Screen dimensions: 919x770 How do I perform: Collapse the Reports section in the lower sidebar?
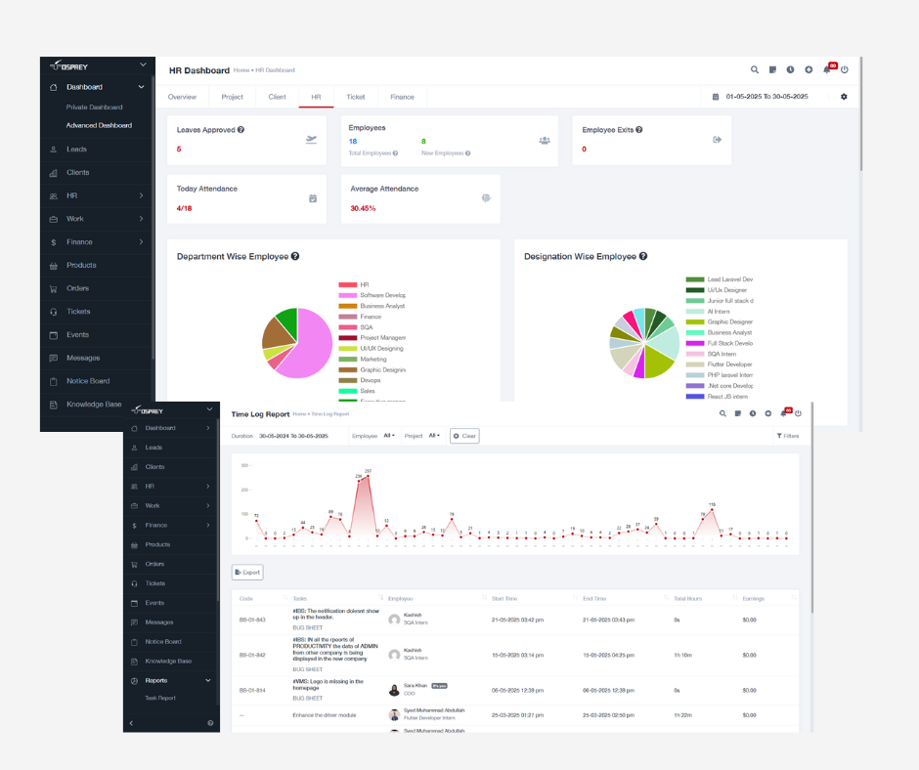(x=207, y=680)
